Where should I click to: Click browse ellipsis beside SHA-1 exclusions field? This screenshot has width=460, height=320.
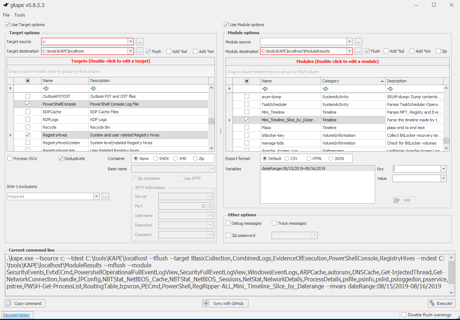105,196
